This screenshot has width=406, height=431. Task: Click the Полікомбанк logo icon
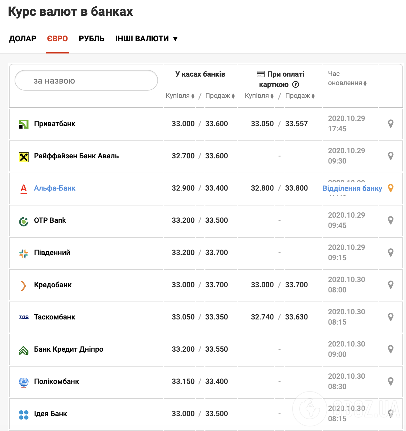(x=24, y=382)
